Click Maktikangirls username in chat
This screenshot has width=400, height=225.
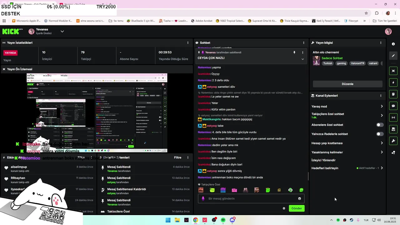tap(212, 119)
